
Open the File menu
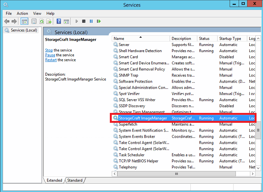tap(9, 13)
